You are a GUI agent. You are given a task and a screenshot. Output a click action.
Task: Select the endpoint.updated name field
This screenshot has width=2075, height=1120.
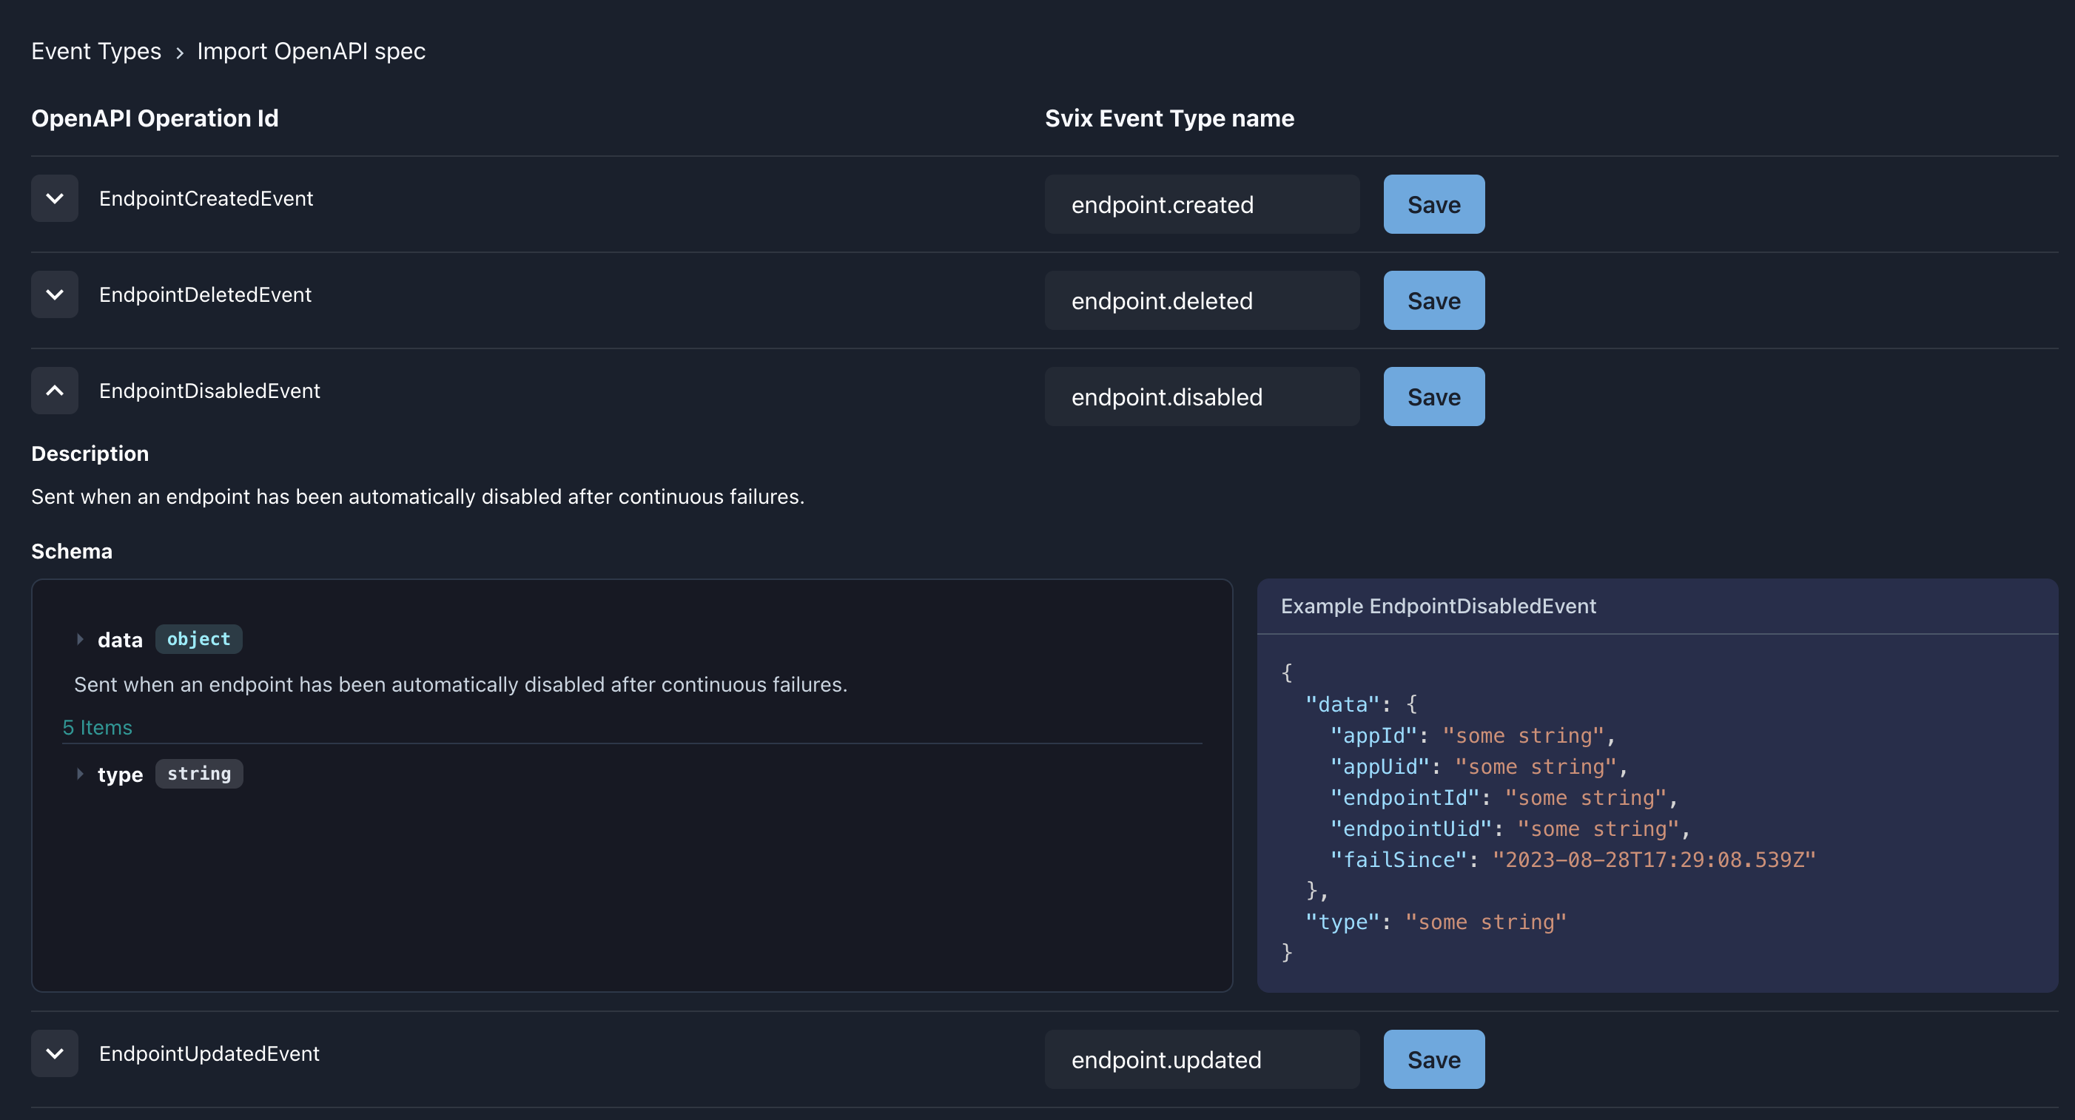[1201, 1059]
